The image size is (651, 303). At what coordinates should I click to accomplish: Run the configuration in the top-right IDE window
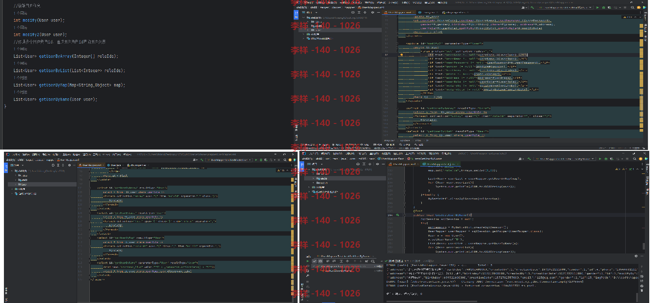click(597, 7)
